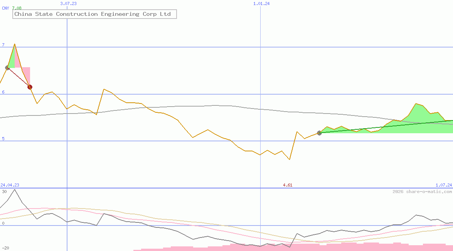Select the 1.01.24 date label

coord(261,3)
